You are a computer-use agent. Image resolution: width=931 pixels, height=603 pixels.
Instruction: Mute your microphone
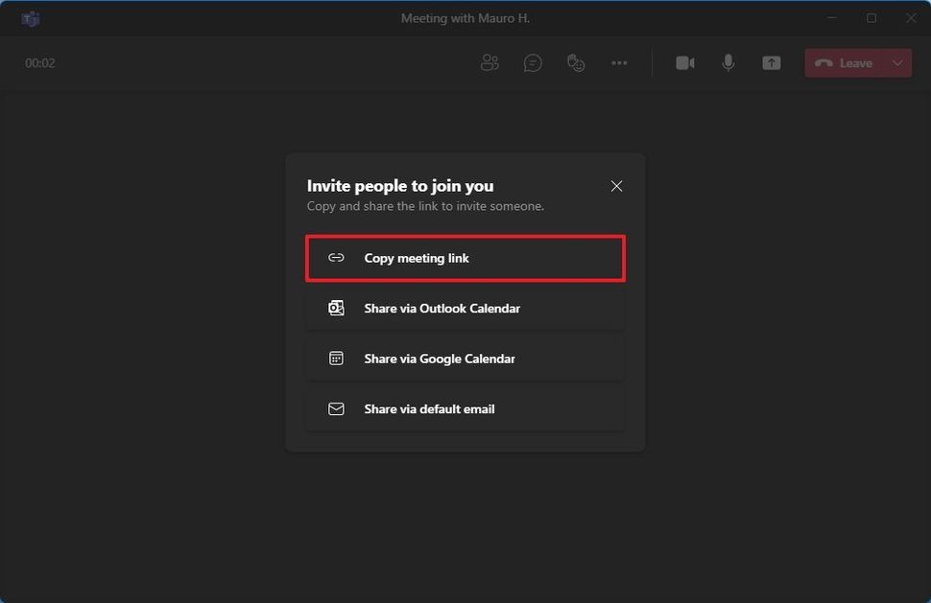(x=728, y=62)
